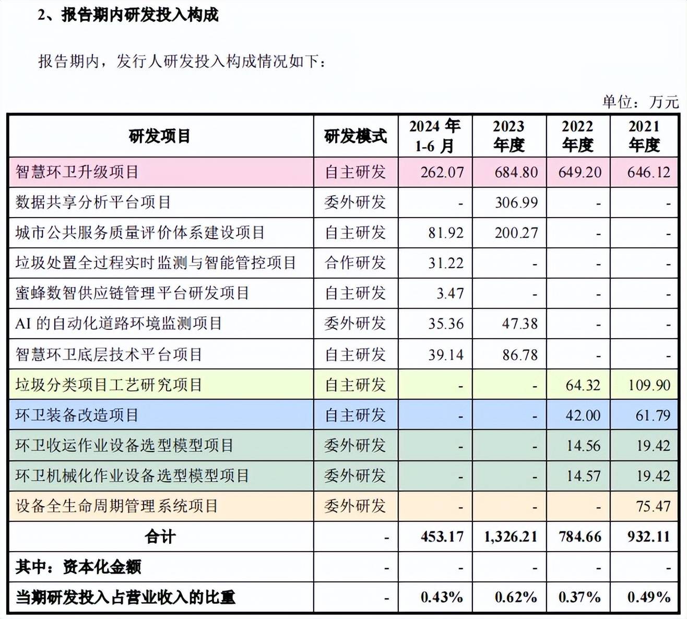Click the pink 智慧环卫升级项目 row label
This screenshot has width=687, height=619.
click(x=77, y=172)
